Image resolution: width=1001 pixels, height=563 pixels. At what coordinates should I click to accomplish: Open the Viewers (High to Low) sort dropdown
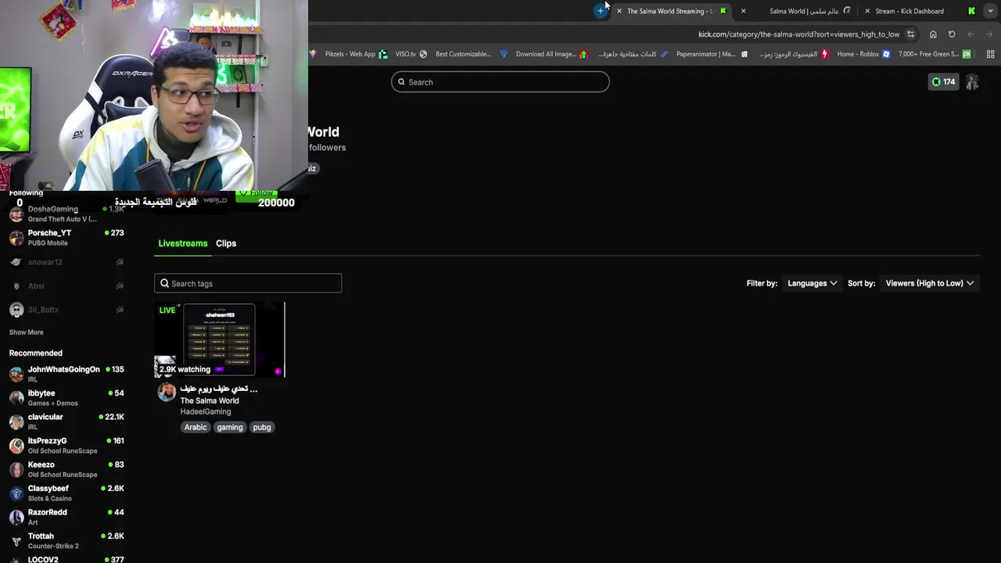click(x=929, y=283)
